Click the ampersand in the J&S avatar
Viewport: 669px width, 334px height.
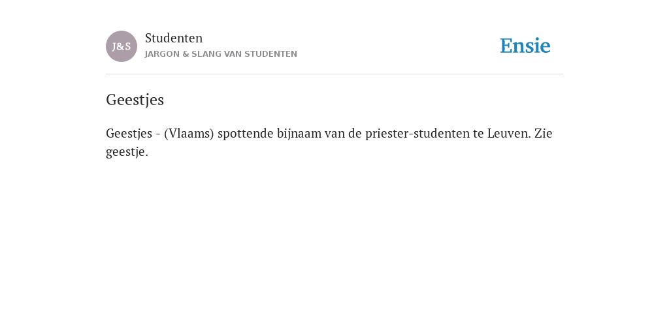pos(121,47)
